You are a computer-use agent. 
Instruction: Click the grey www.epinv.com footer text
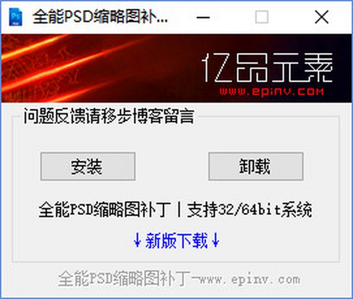(250, 280)
